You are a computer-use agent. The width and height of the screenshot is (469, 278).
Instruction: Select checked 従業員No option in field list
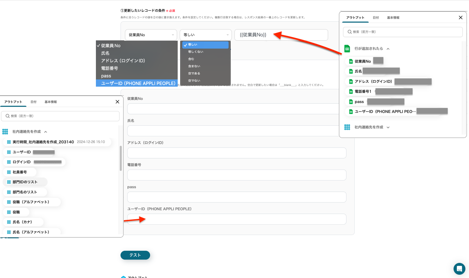(x=137, y=46)
